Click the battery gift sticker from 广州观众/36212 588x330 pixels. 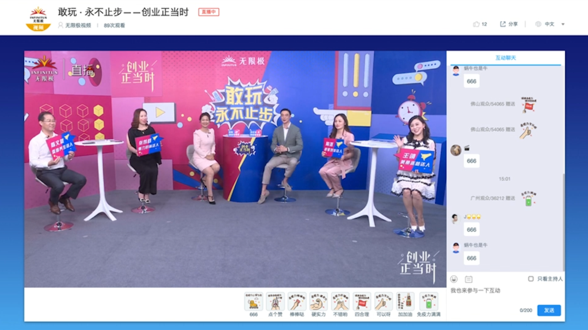click(x=529, y=198)
